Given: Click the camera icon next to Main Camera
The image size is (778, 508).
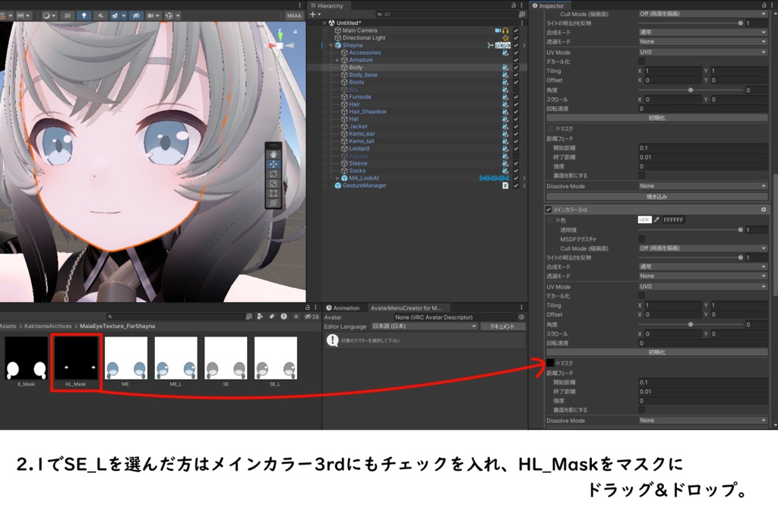Looking at the screenshot, I should pos(497,30).
